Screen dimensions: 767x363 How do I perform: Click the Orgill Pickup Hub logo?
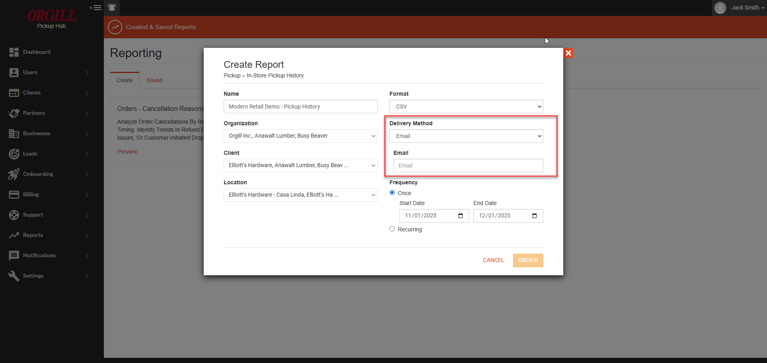[52, 19]
